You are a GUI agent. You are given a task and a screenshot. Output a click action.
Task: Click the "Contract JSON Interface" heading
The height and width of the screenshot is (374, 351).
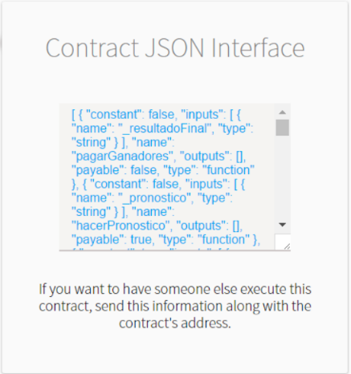[175, 48]
